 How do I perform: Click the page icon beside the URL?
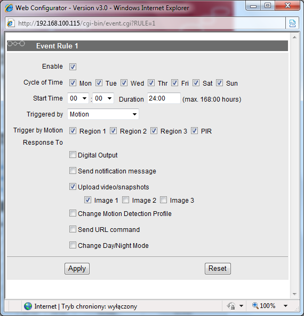tap(11, 23)
